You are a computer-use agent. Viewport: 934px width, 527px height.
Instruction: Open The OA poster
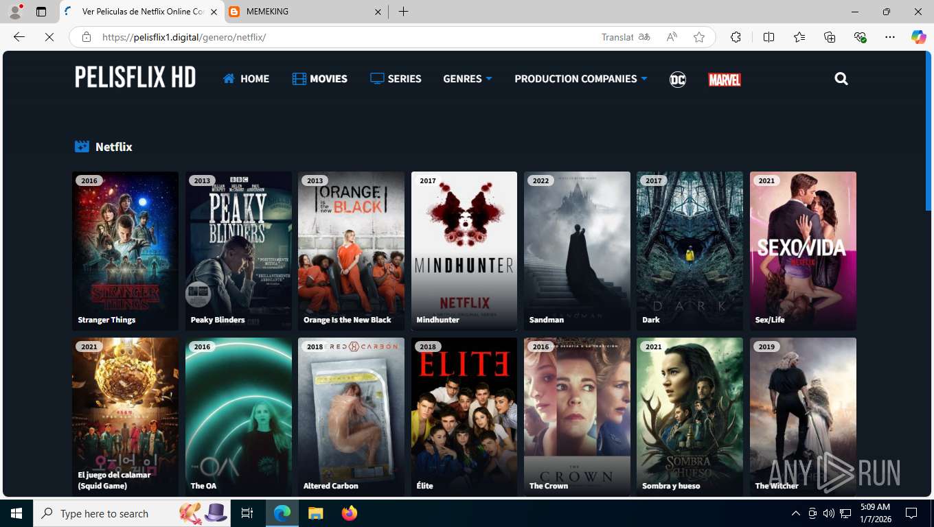(x=238, y=417)
